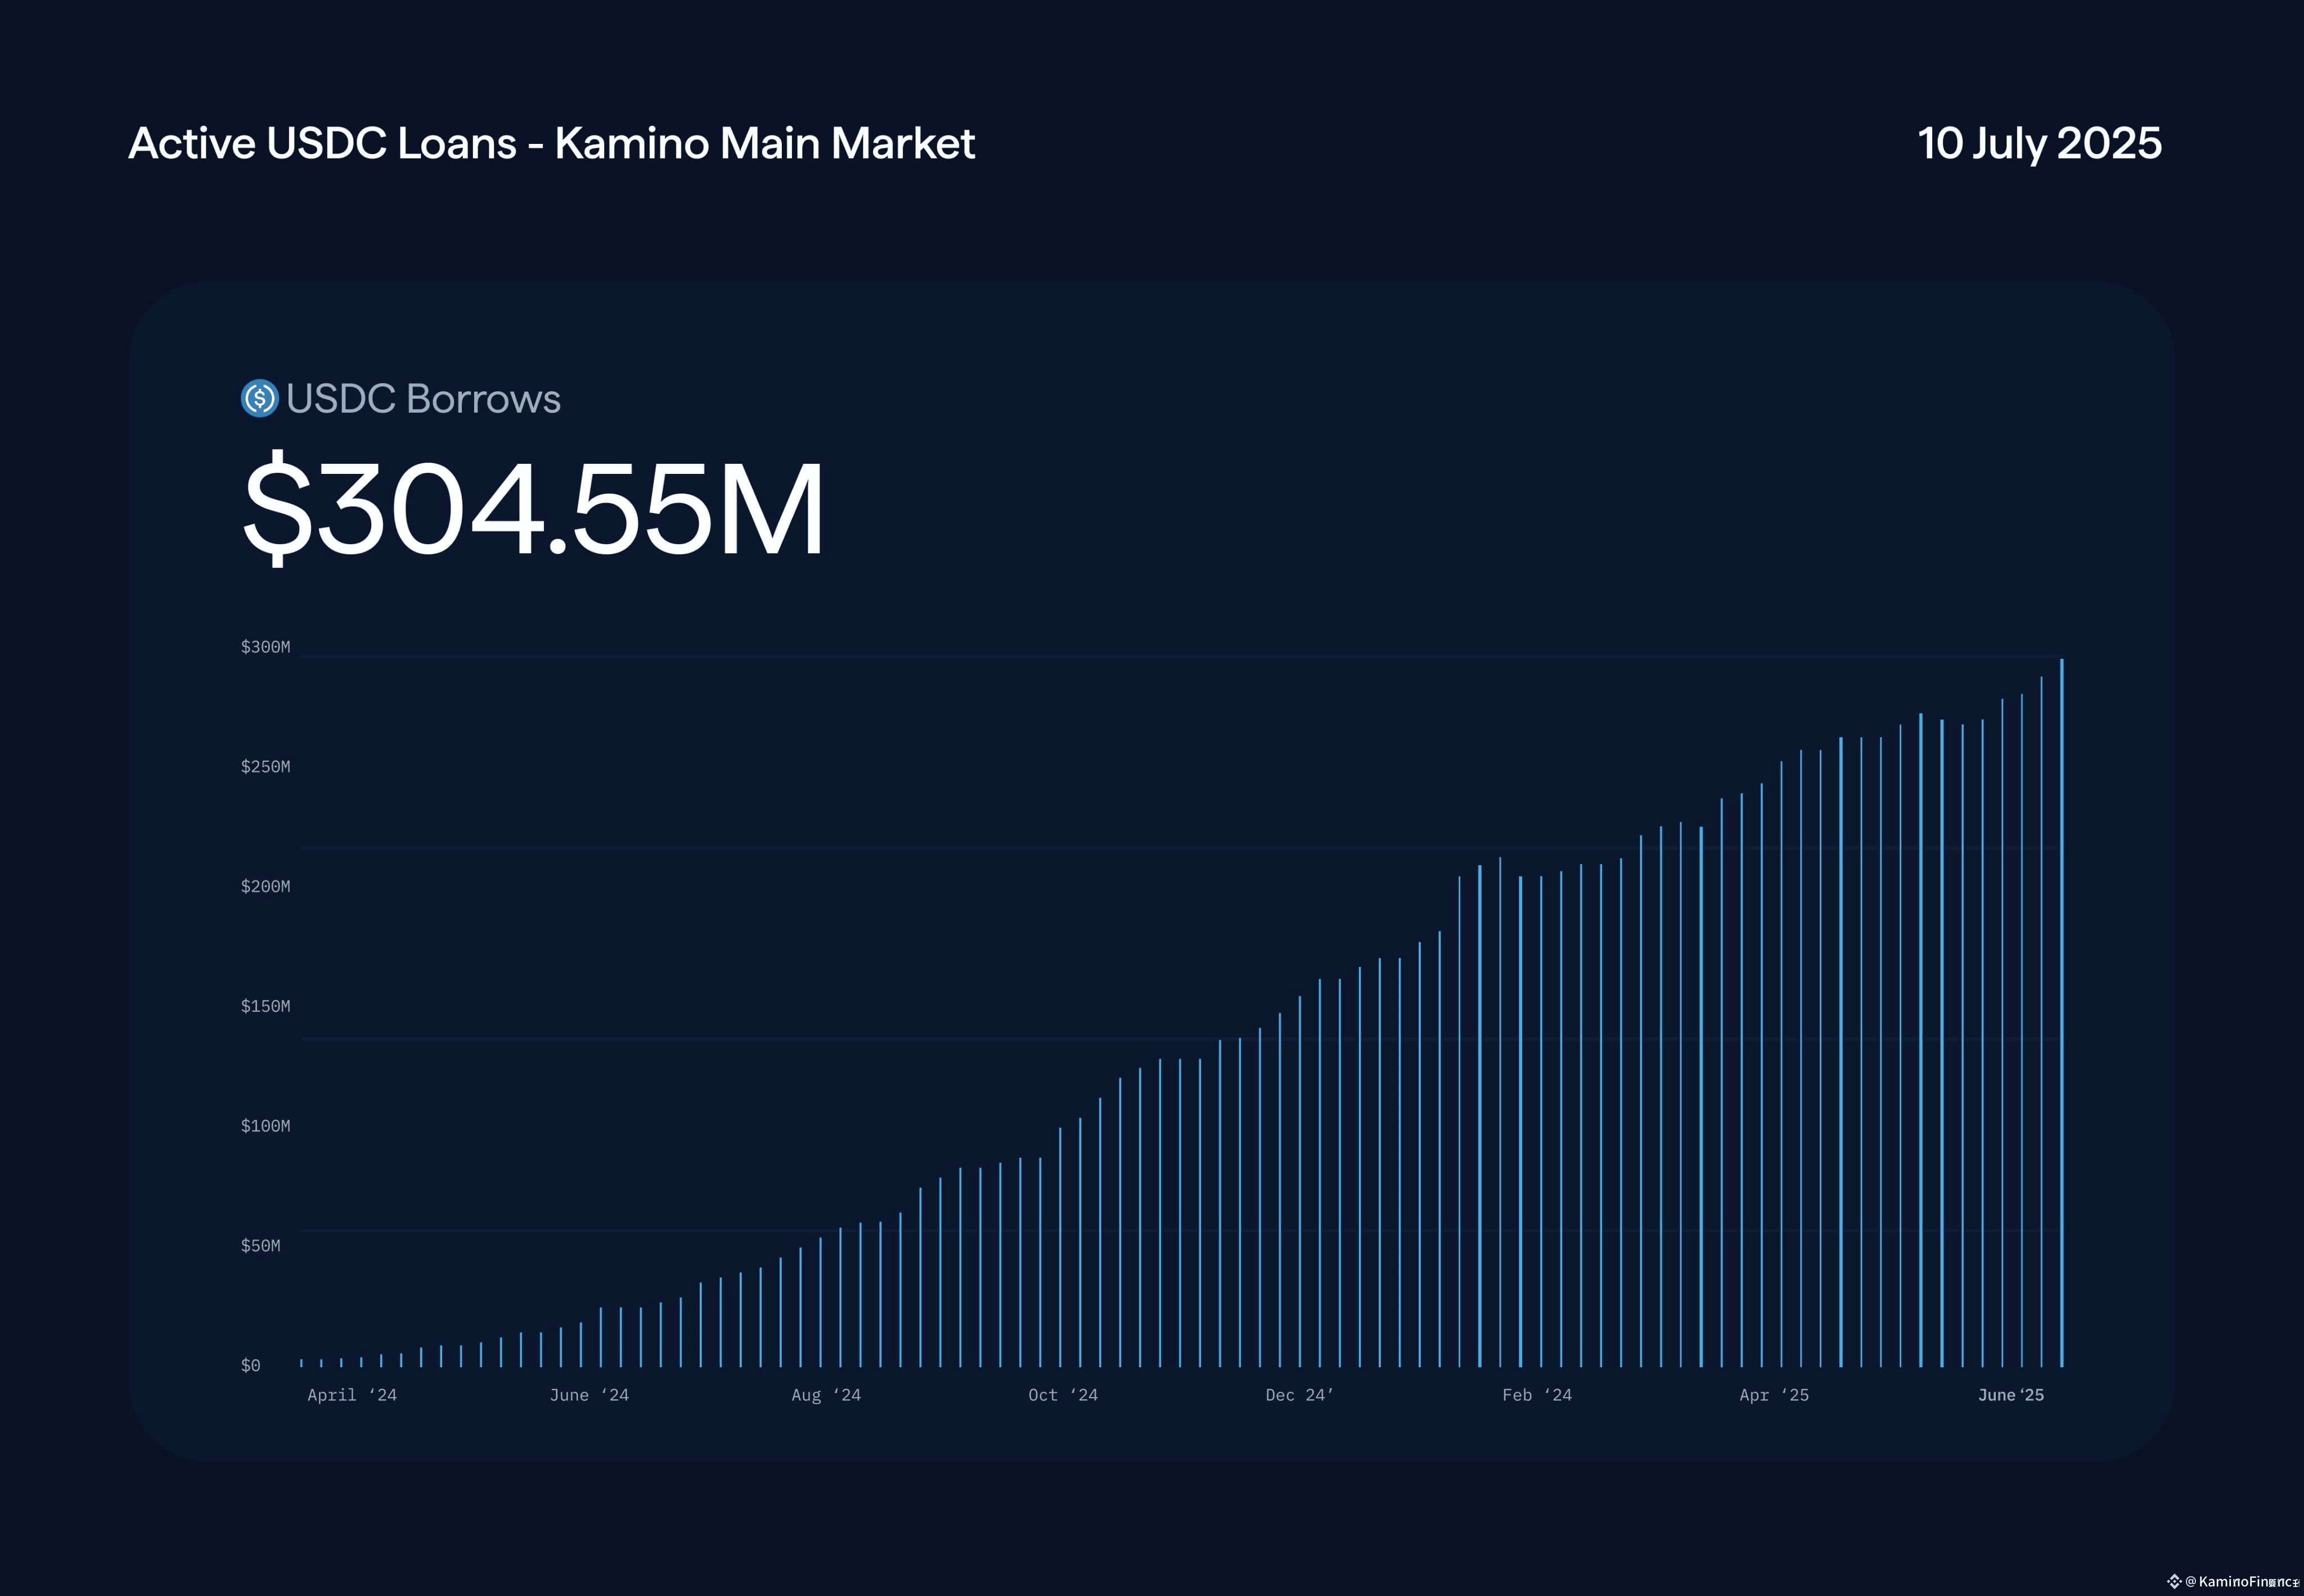
Task: Click the 'April ‘24' x-axis label
Action: pyautogui.click(x=352, y=1395)
